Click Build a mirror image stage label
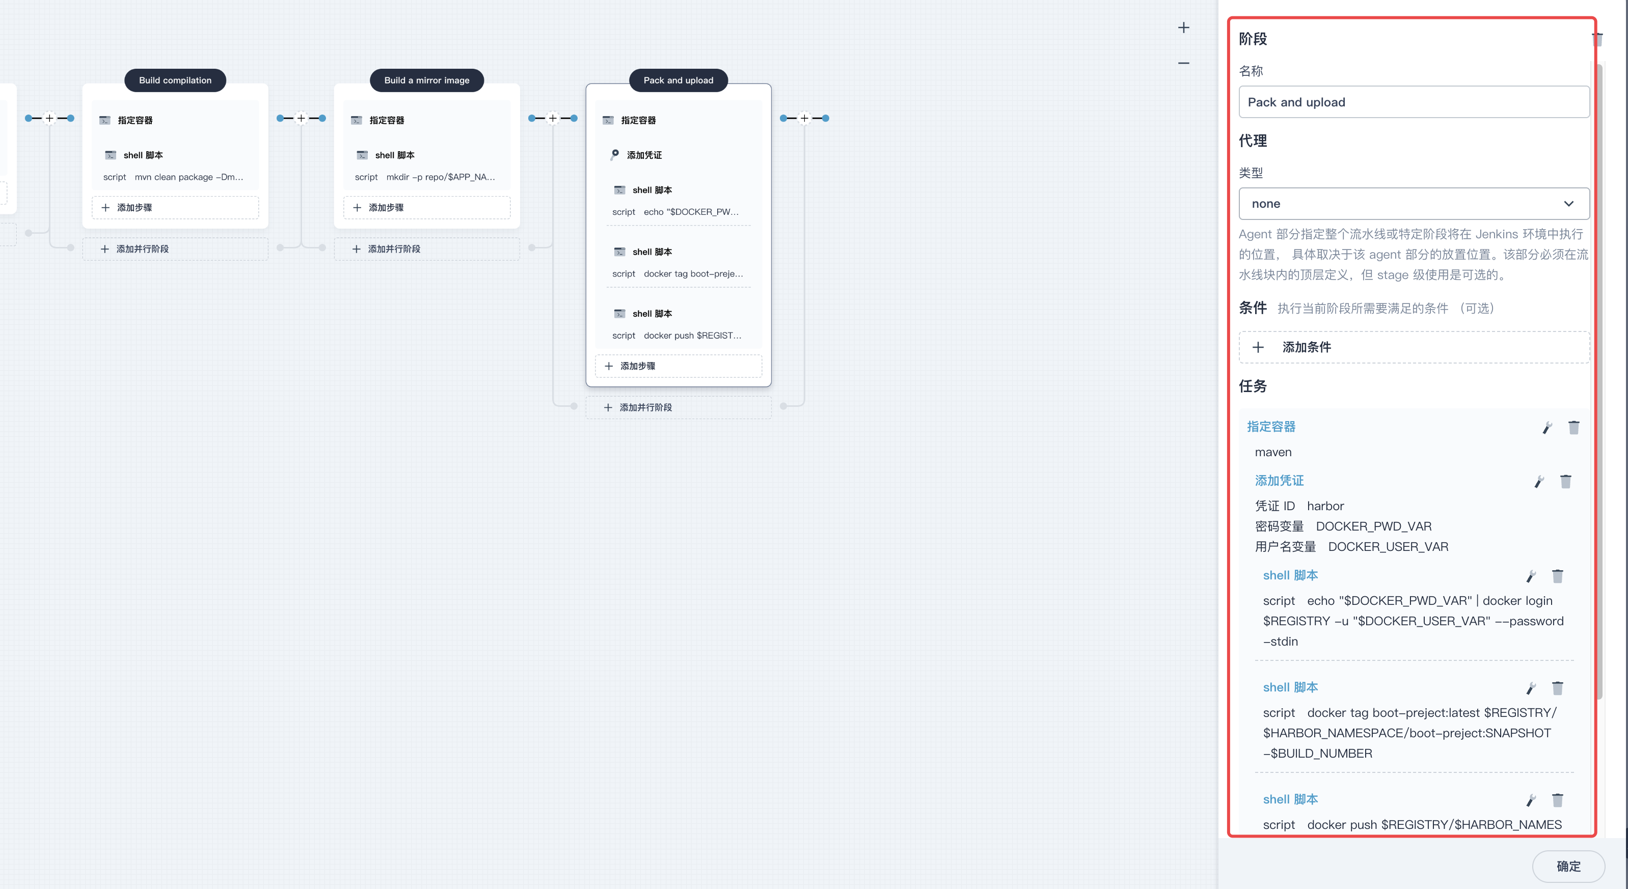This screenshot has height=889, width=1628. pyautogui.click(x=426, y=80)
